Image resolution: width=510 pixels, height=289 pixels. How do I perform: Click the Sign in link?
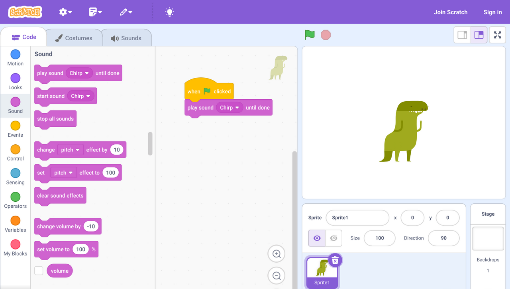point(492,12)
